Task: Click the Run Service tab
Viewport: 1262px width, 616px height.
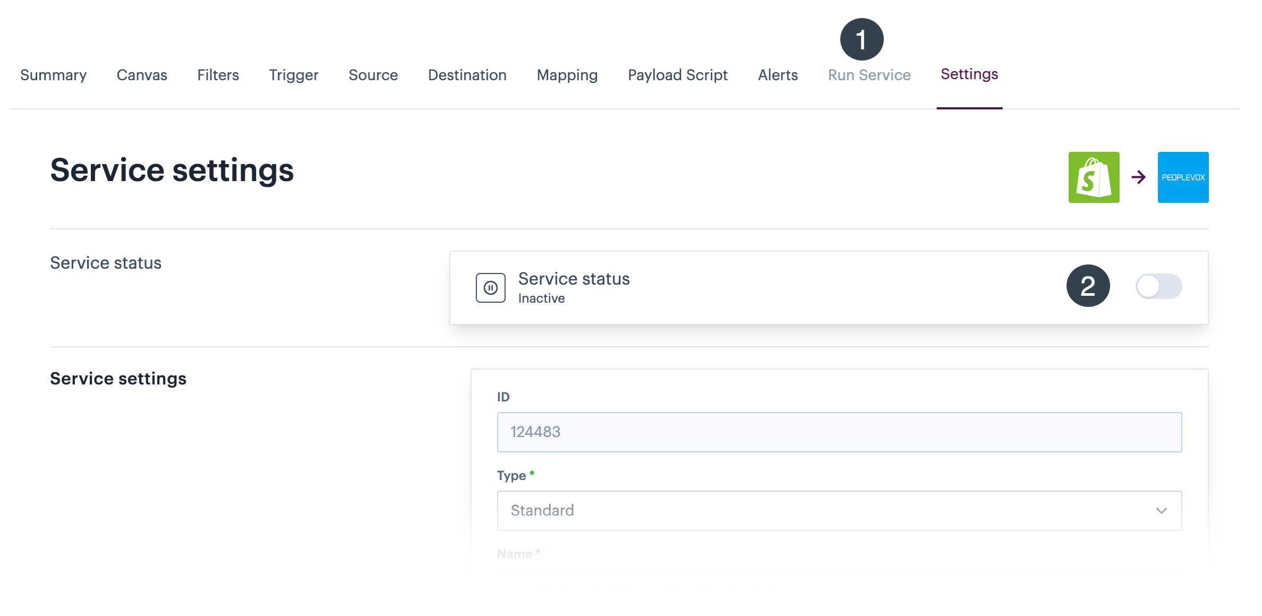Action: (x=869, y=75)
